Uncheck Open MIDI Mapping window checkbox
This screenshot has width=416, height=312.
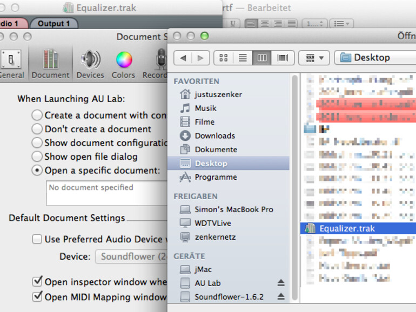tap(37, 296)
